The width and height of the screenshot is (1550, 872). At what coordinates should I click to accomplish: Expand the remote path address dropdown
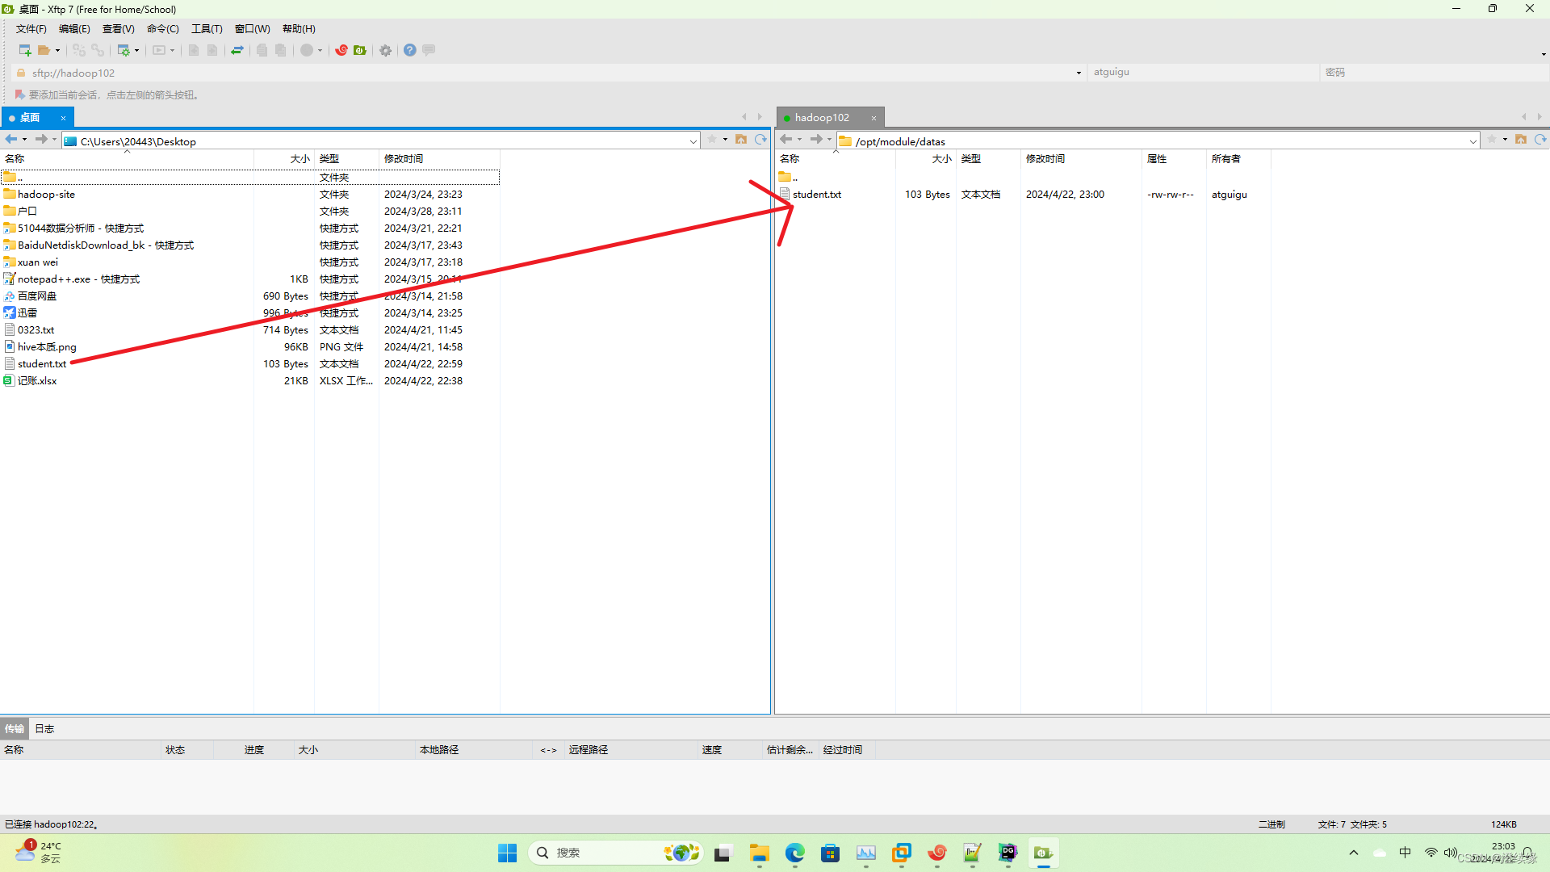coord(1472,141)
